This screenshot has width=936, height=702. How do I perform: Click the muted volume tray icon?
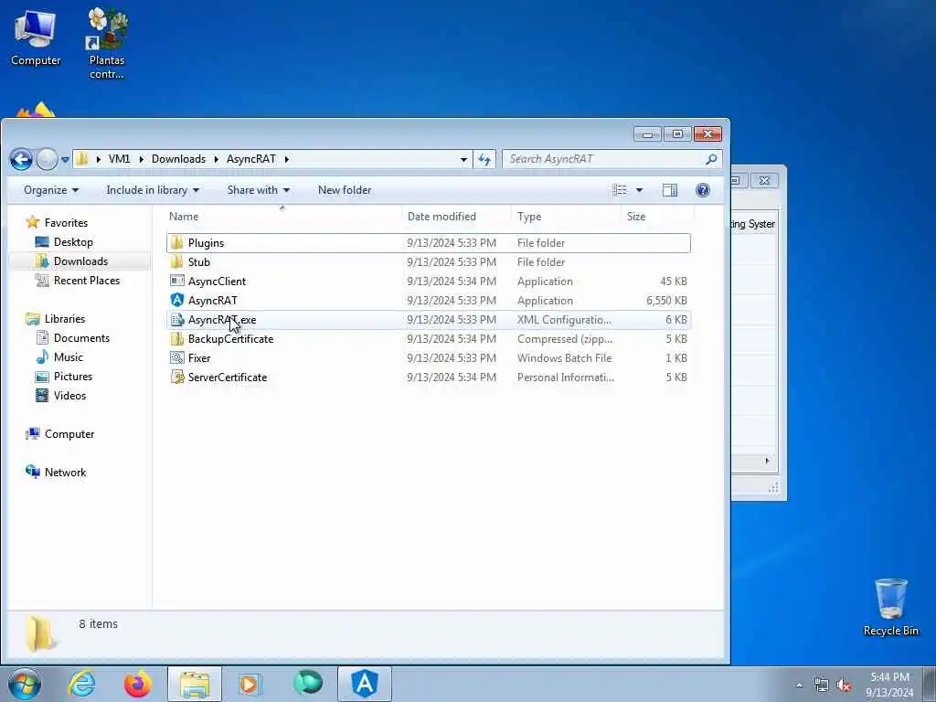click(x=844, y=686)
